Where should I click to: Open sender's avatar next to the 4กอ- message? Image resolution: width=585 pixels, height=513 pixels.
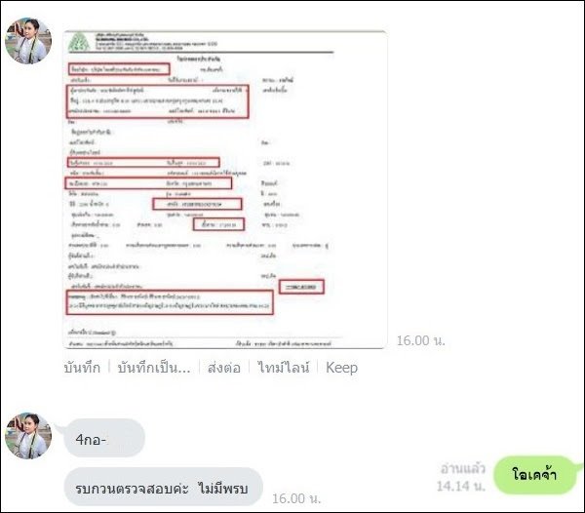pyautogui.click(x=28, y=435)
